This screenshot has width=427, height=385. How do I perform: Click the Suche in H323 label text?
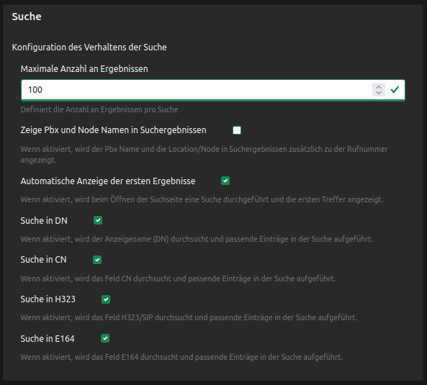tap(48, 299)
